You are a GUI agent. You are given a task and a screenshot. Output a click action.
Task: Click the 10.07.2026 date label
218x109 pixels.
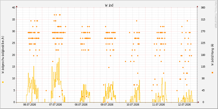133,105
